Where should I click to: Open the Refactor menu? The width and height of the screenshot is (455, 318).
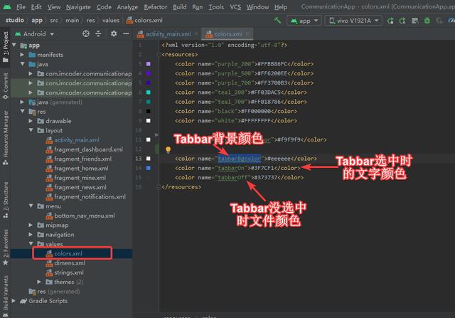pos(155,7)
